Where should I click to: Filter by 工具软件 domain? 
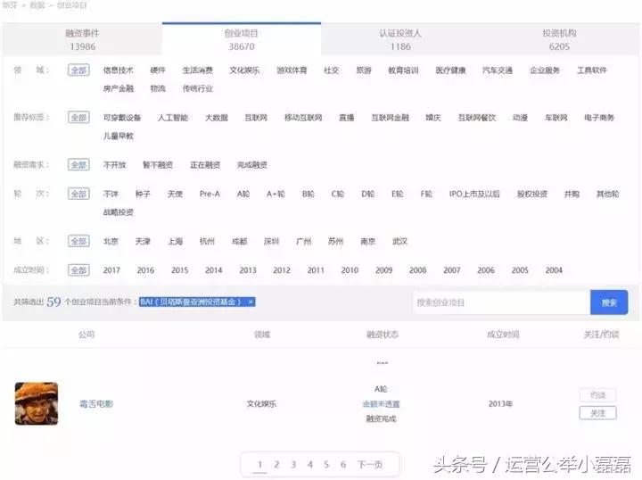pos(592,70)
